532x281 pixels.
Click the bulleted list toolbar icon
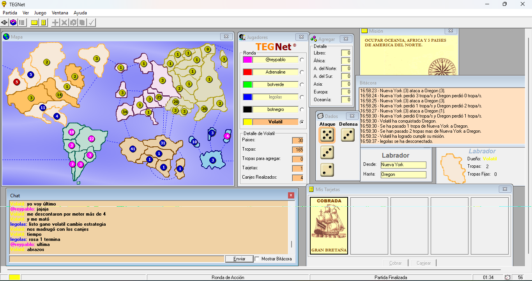tap(22, 23)
